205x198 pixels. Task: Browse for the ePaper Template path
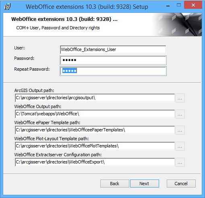click(180, 130)
